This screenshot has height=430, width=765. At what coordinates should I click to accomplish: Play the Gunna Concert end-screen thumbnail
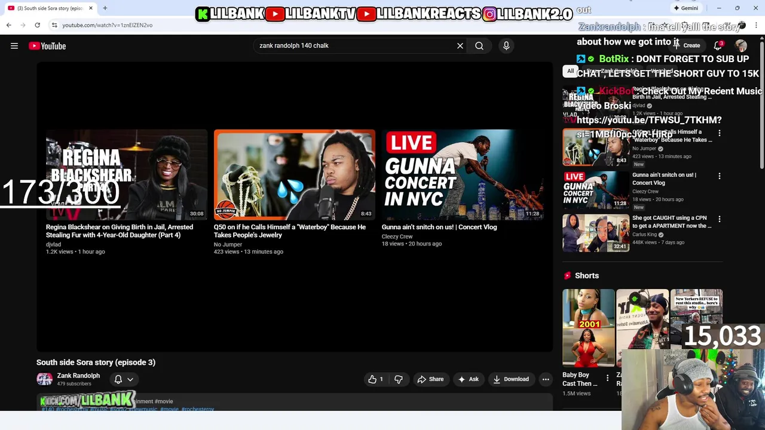pos(463,175)
